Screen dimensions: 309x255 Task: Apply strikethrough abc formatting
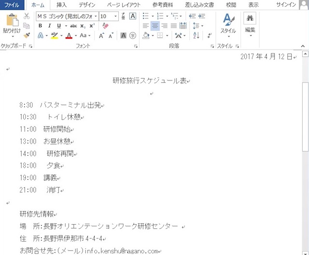[73, 26]
